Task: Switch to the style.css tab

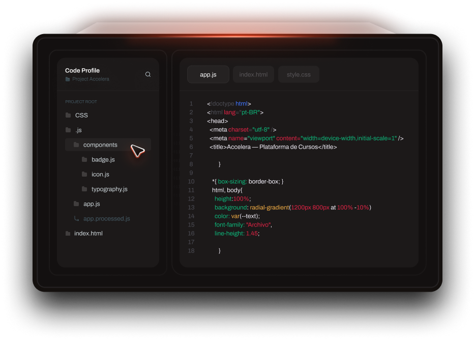Action: click(x=299, y=75)
